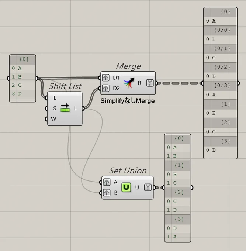Click the {0;1} branch header in Merge result panel

220,49
